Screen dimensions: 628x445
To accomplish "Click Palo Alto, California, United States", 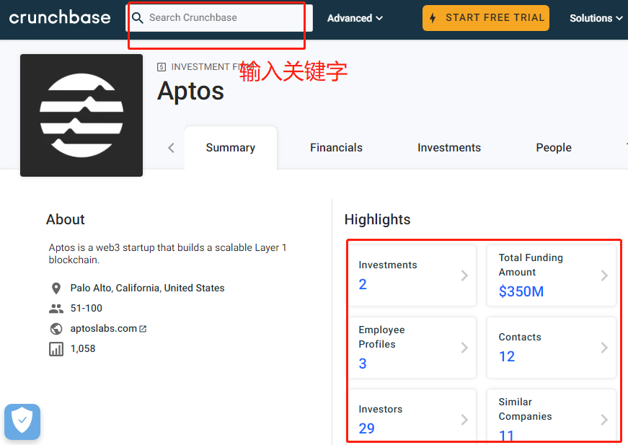I will click(x=147, y=288).
